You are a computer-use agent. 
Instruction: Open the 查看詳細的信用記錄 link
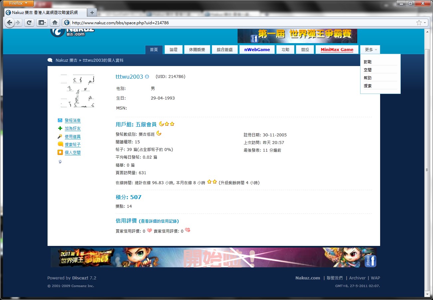point(159,221)
